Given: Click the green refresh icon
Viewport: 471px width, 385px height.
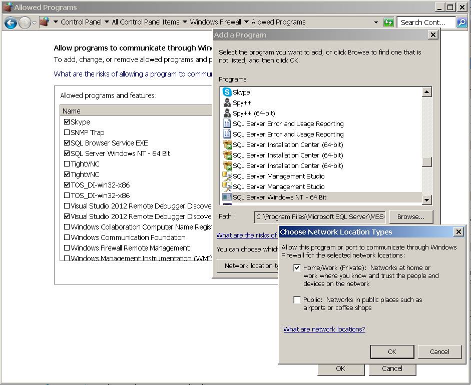Looking at the screenshot, I should click(388, 22).
